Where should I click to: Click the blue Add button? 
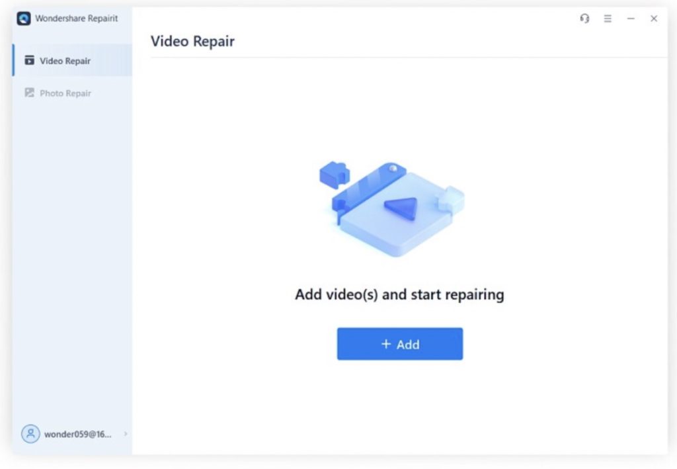point(400,344)
